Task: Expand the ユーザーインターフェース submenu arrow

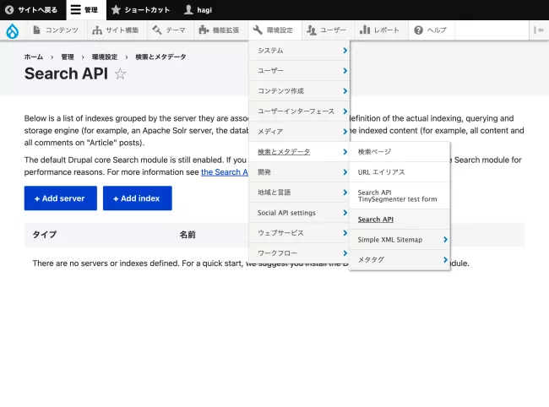Action: 345,111
